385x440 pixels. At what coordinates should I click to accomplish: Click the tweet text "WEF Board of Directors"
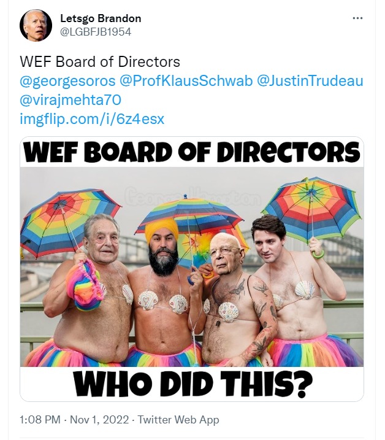(x=100, y=63)
